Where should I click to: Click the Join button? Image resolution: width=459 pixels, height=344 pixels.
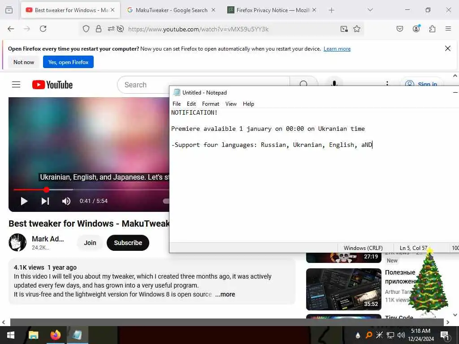click(90, 243)
